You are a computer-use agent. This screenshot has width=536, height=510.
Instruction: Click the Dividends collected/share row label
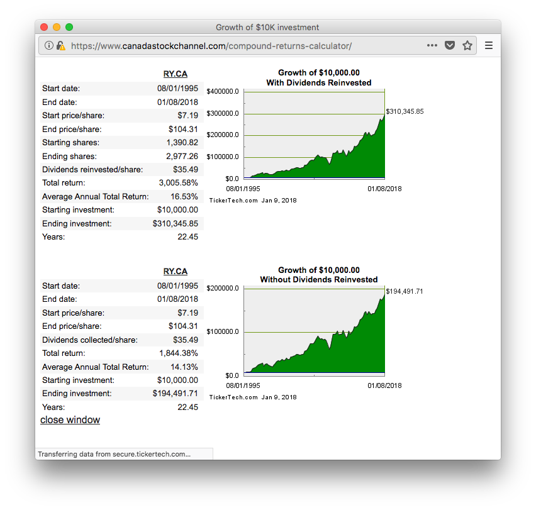(90, 340)
